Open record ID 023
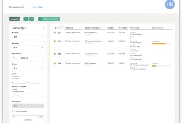This screenshot has height=123, width=182. [x=59, y=54]
